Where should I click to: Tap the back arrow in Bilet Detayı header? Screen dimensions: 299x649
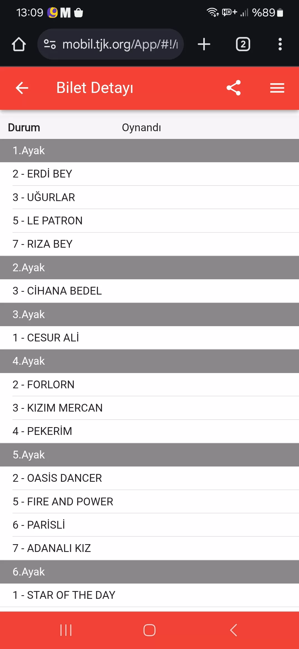click(22, 88)
